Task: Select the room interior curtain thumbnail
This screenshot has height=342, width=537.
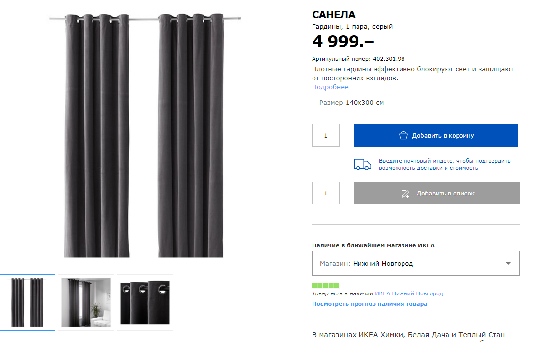Action: [x=86, y=302]
